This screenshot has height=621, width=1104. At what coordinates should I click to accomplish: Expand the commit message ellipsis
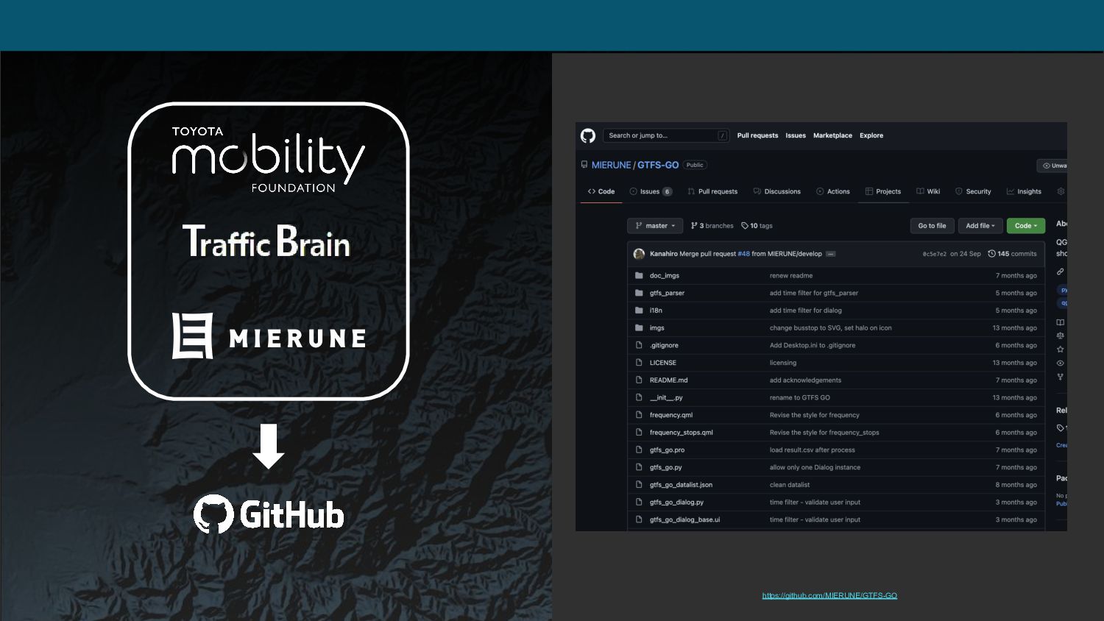(830, 254)
